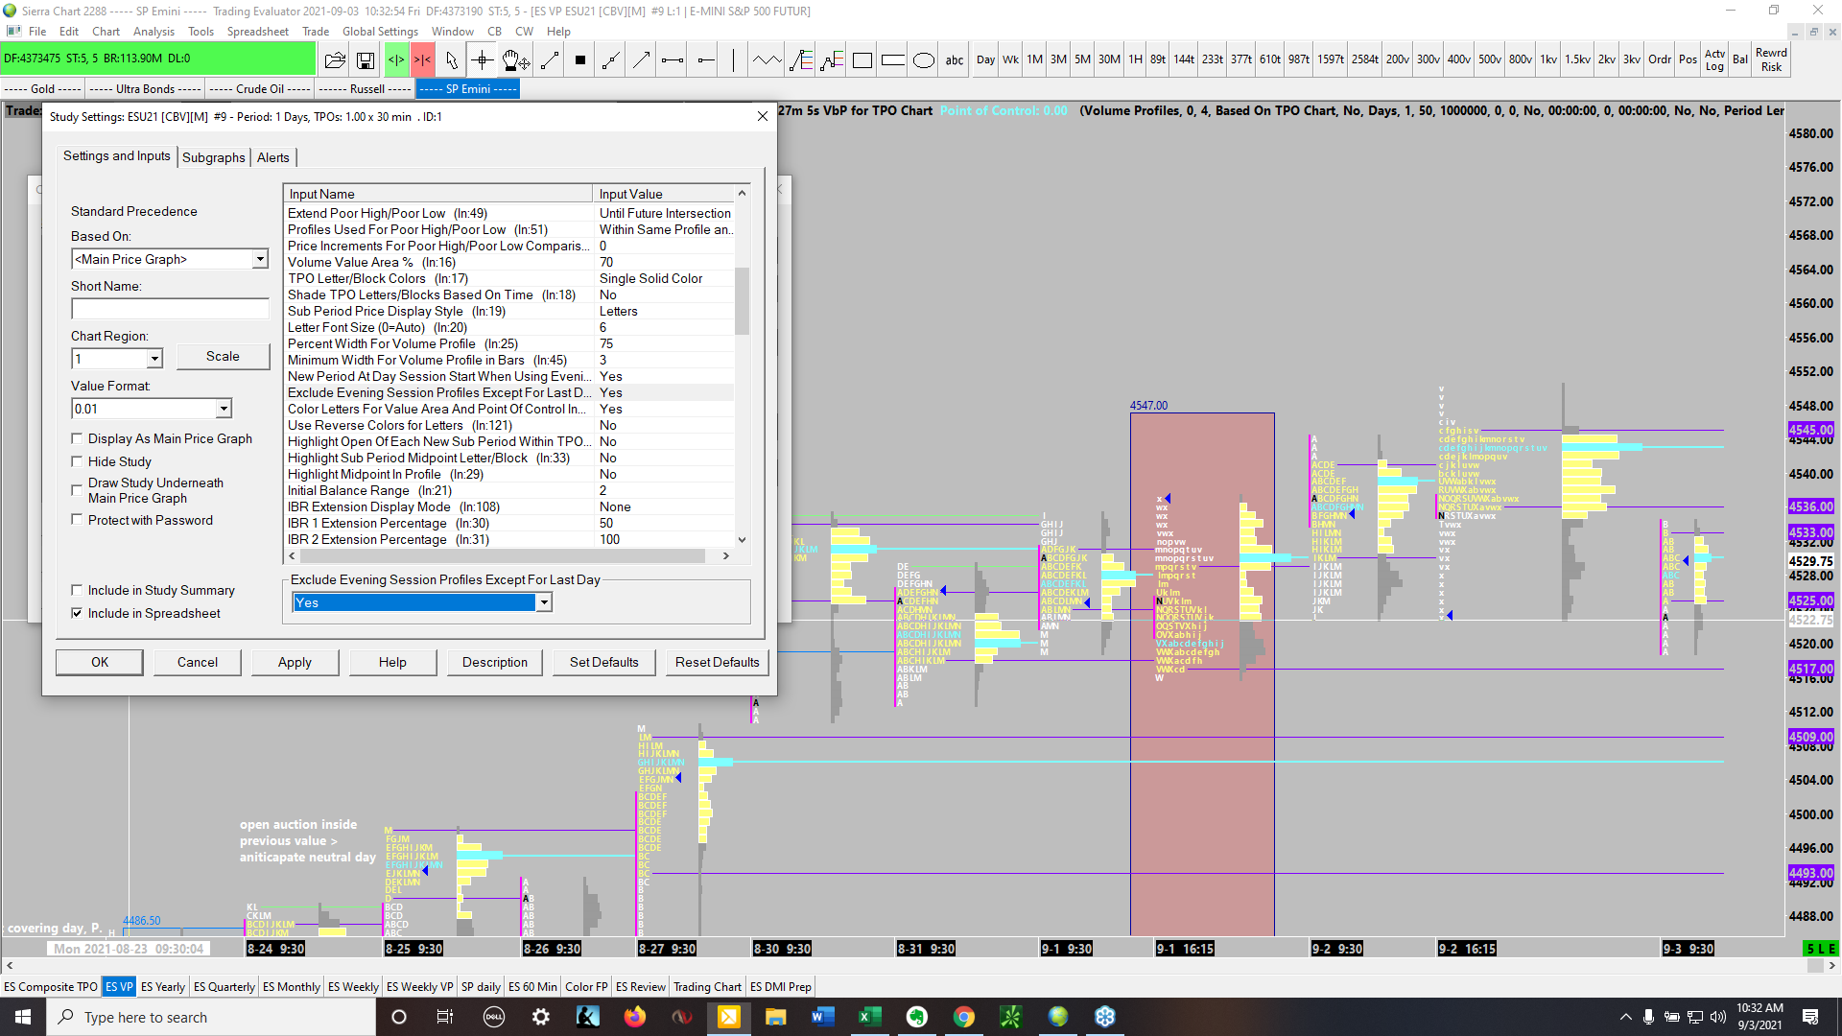Uncheck Include in Spreadsheet
The height and width of the screenshot is (1036, 1842).
77,613
